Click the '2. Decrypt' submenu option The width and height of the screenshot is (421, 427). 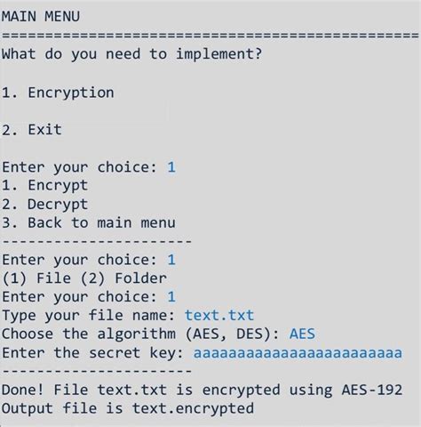tap(45, 205)
